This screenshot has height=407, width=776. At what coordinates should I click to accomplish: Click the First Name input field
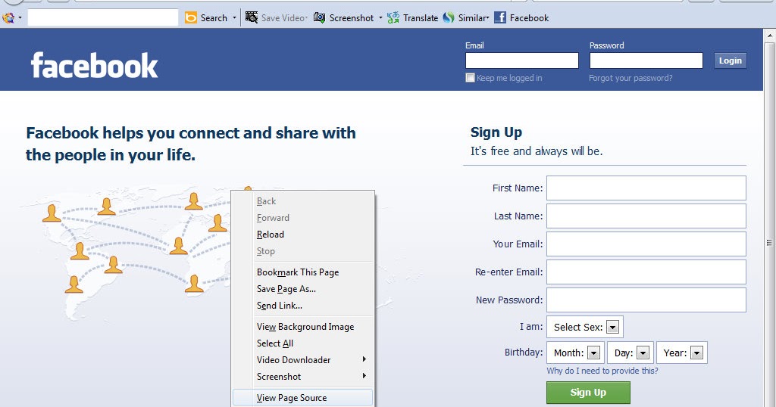646,188
